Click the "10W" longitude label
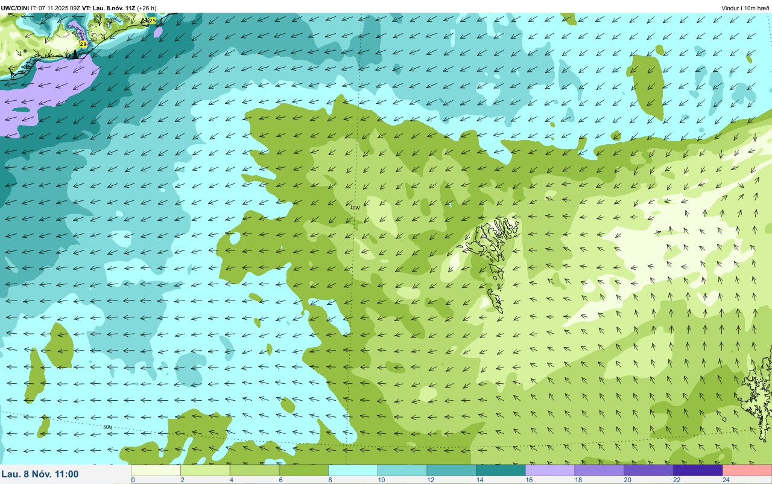The height and width of the screenshot is (484, 772). click(355, 208)
